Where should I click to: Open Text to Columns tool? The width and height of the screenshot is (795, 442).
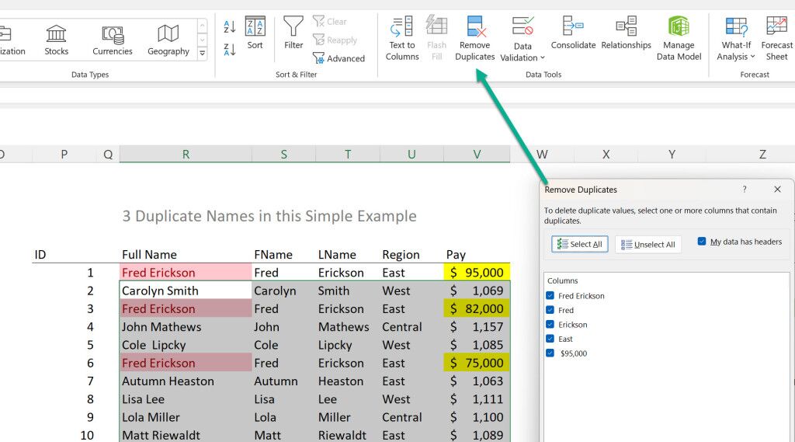tap(402, 29)
